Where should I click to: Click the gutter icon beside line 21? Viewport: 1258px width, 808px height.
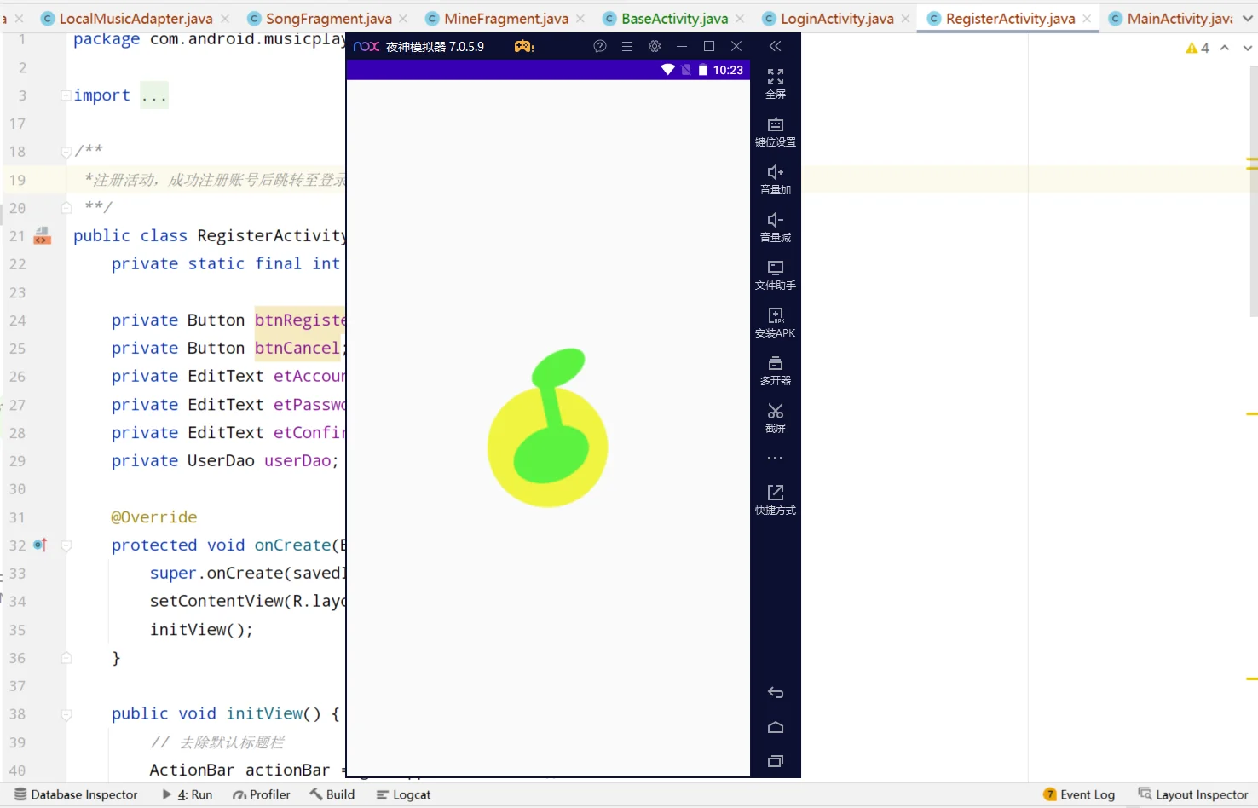point(42,236)
